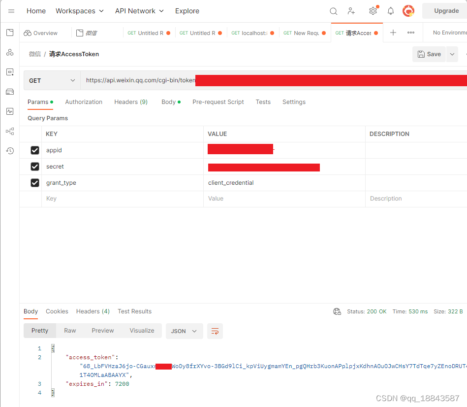467x407 pixels.
Task: Click the Save button
Action: [429, 54]
